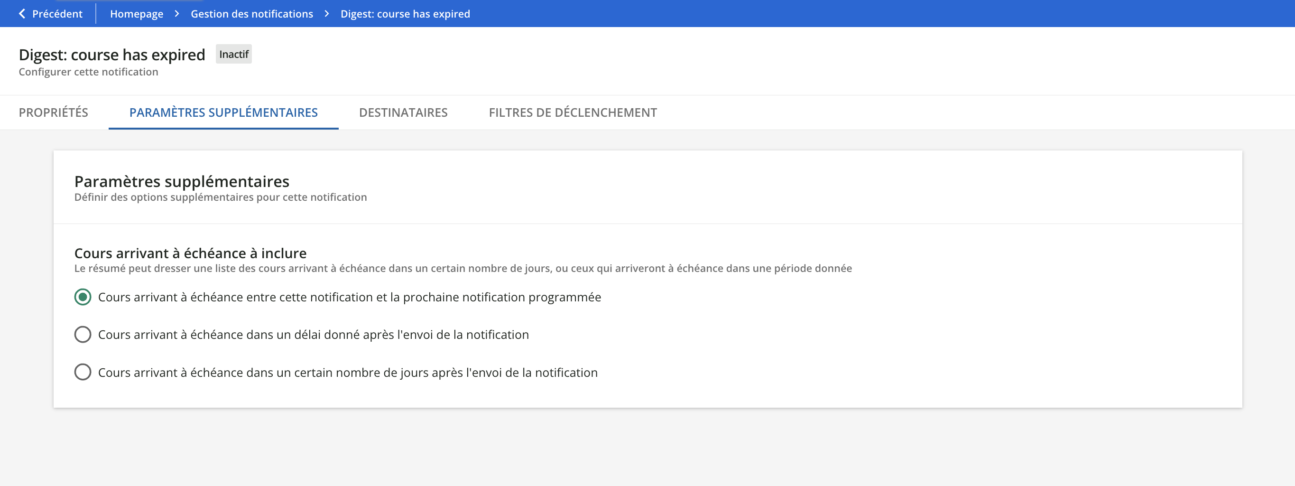Click the Configurer cette notification subtitle

coord(88,72)
